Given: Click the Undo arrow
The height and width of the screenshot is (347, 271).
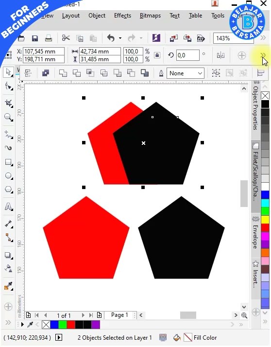Looking at the screenshot, I should (x=111, y=38).
